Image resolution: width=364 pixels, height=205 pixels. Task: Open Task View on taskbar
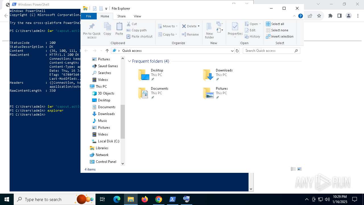[x=102, y=199]
